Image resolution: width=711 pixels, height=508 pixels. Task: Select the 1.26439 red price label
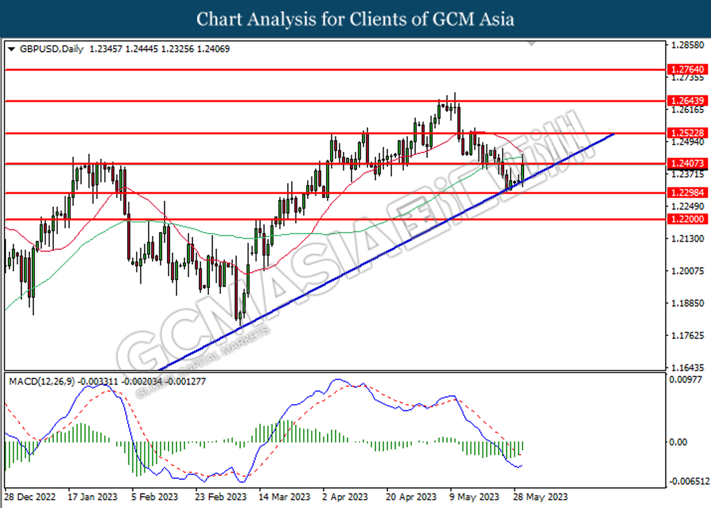pos(688,101)
